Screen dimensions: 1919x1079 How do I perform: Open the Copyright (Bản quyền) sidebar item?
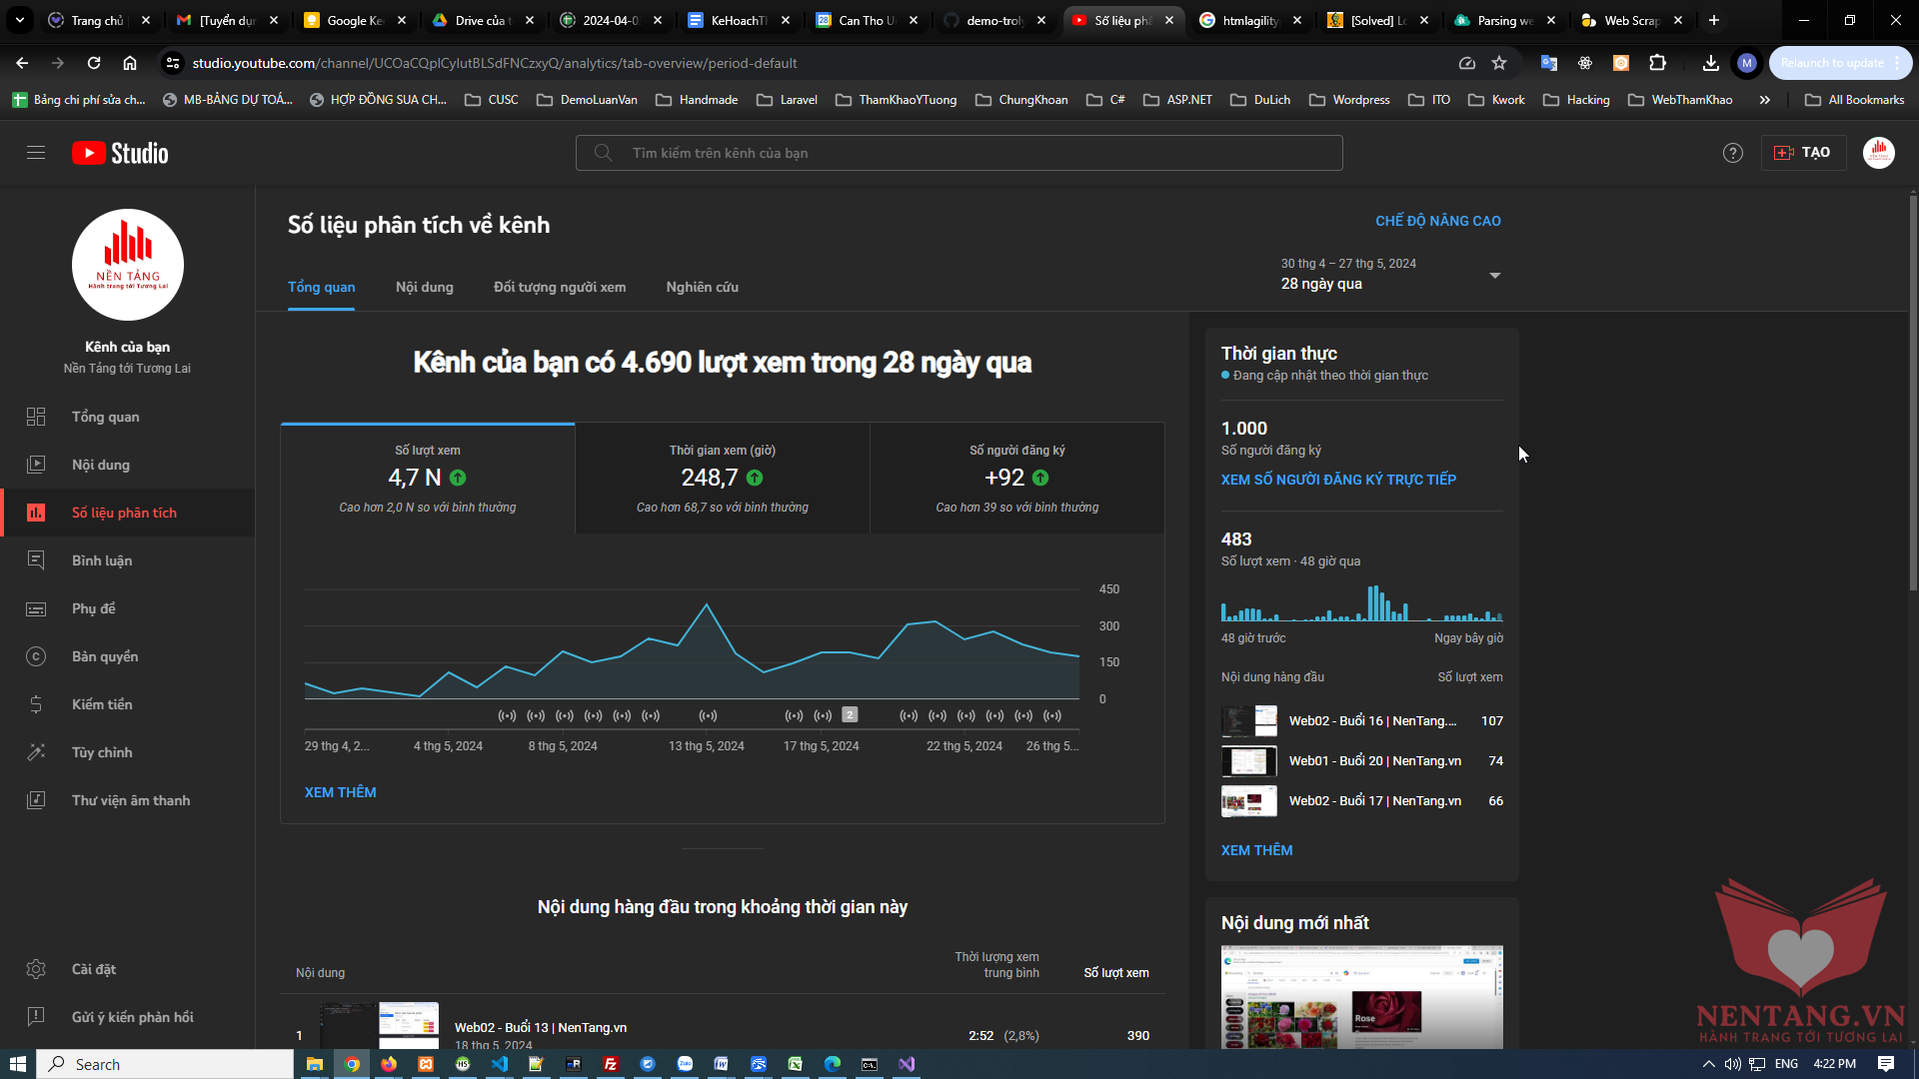[x=104, y=656]
